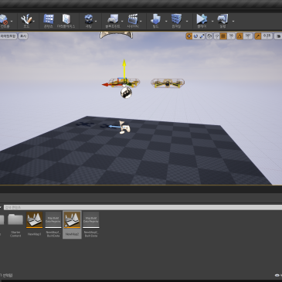Open the viewport lighting mode button
Image resolution: width=282 pixels, height=282 pixels.
coord(8,36)
